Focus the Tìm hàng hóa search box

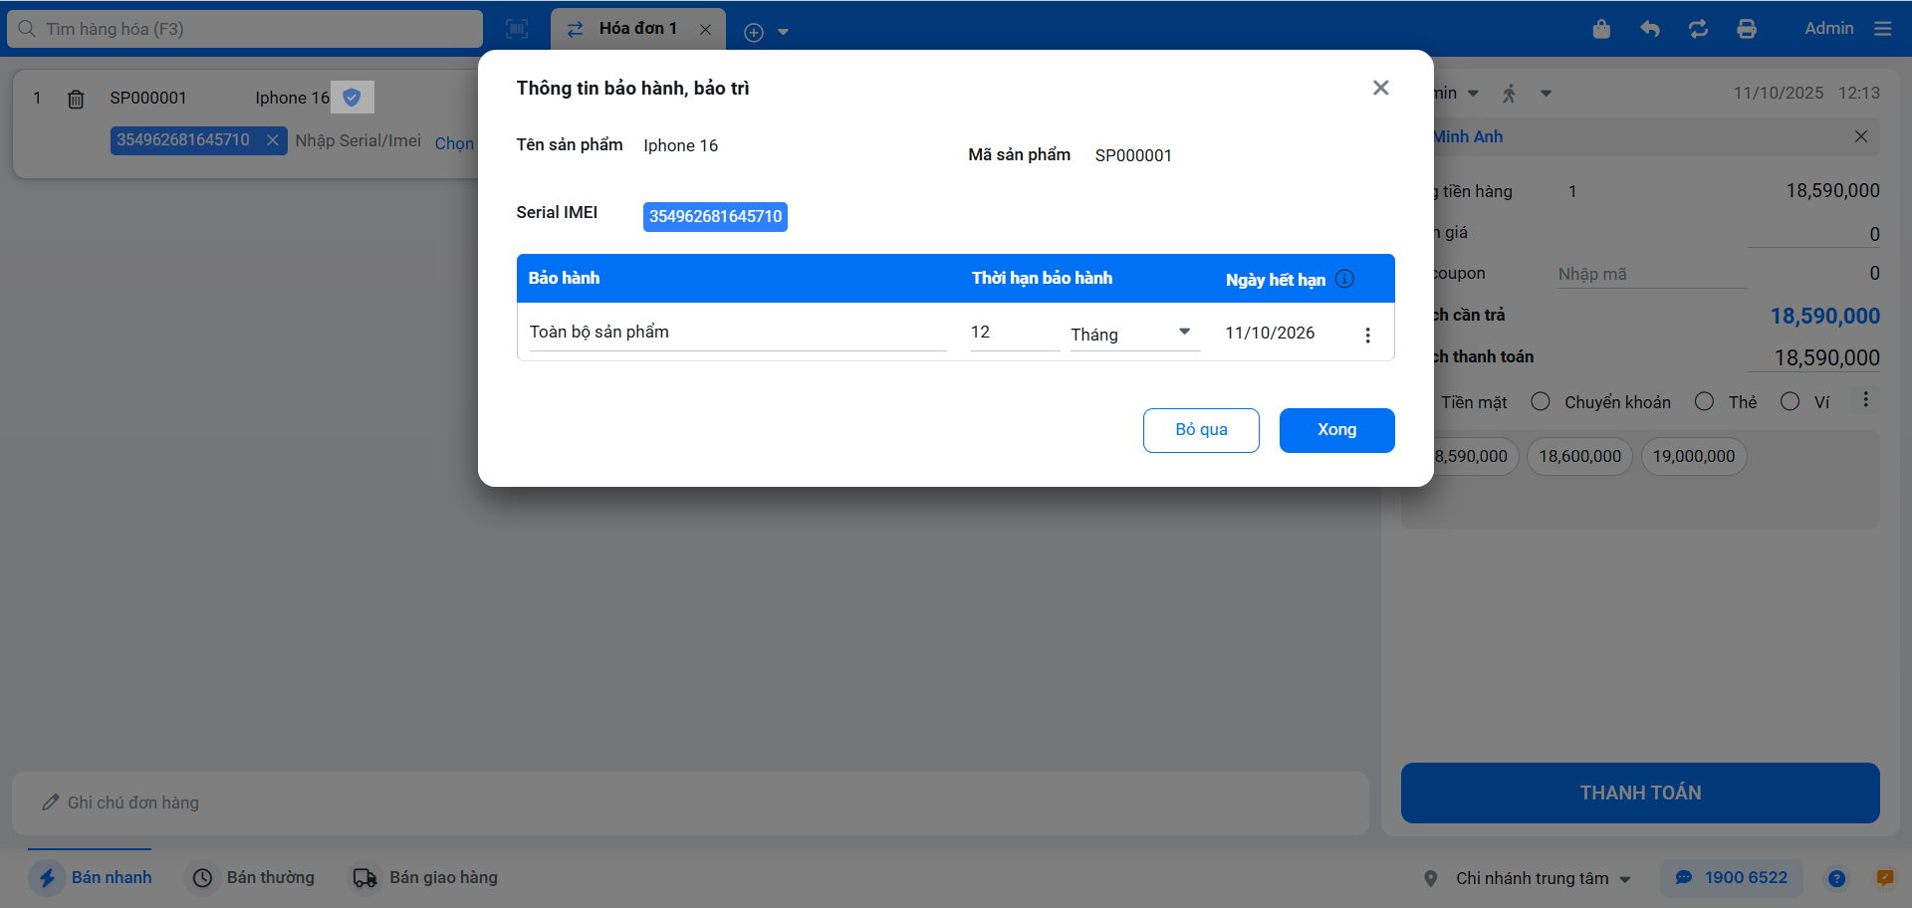coord(245,29)
